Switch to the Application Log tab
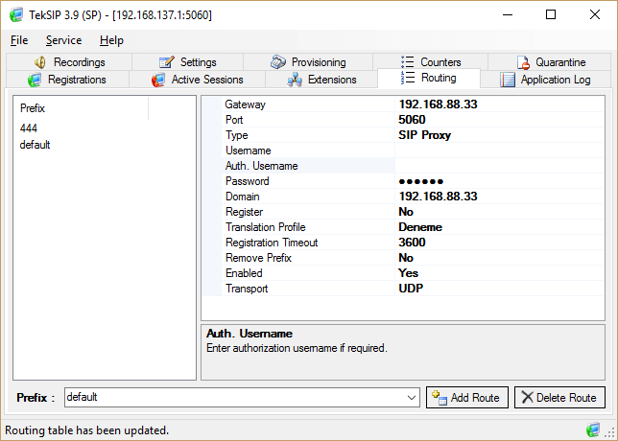Screen dimensions: 618x441 point(546,80)
